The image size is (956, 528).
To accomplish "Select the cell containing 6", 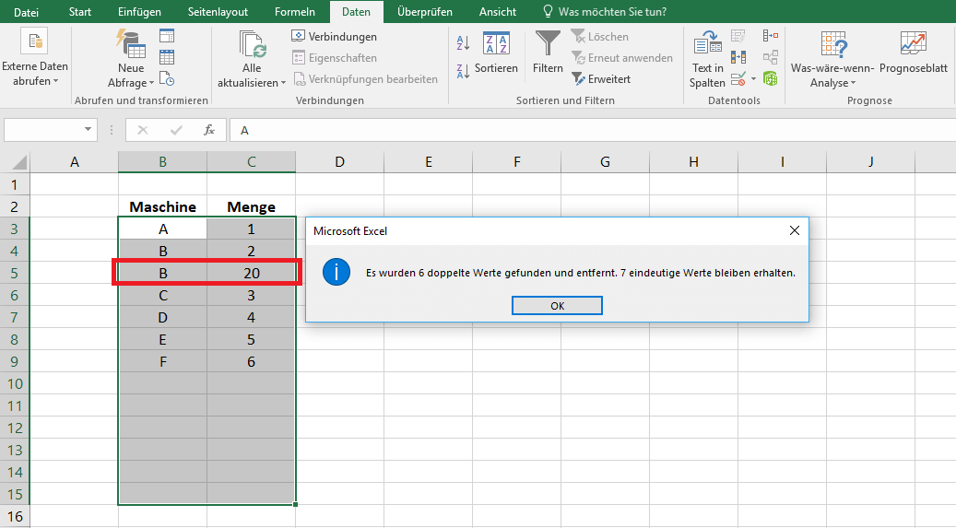I will 251,361.
